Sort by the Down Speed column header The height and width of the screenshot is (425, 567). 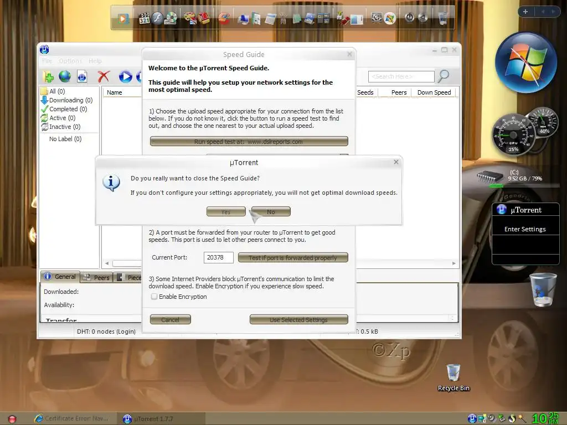pyautogui.click(x=434, y=92)
